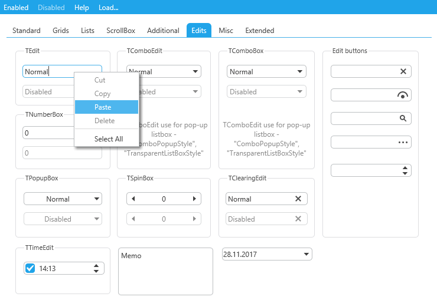This screenshot has height=300, width=437.
Task: Open the TPopupBox Normal dropdown
Action: [63, 199]
